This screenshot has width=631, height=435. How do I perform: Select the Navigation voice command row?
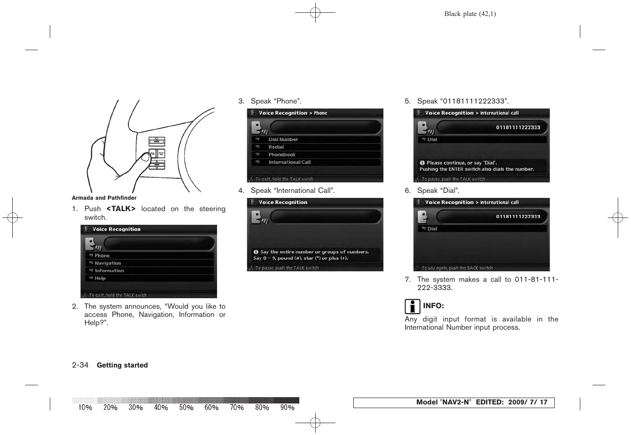tap(149, 263)
